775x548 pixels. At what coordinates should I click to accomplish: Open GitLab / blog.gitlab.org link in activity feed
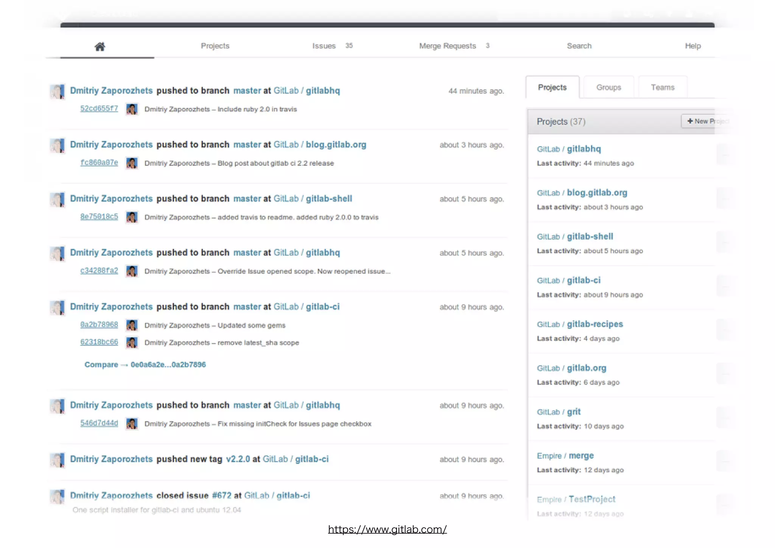coord(320,145)
